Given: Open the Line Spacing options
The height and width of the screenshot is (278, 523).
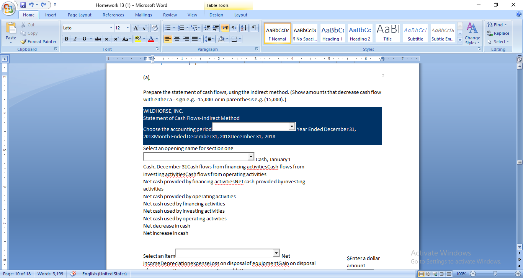Looking at the screenshot, I should [x=209, y=39].
